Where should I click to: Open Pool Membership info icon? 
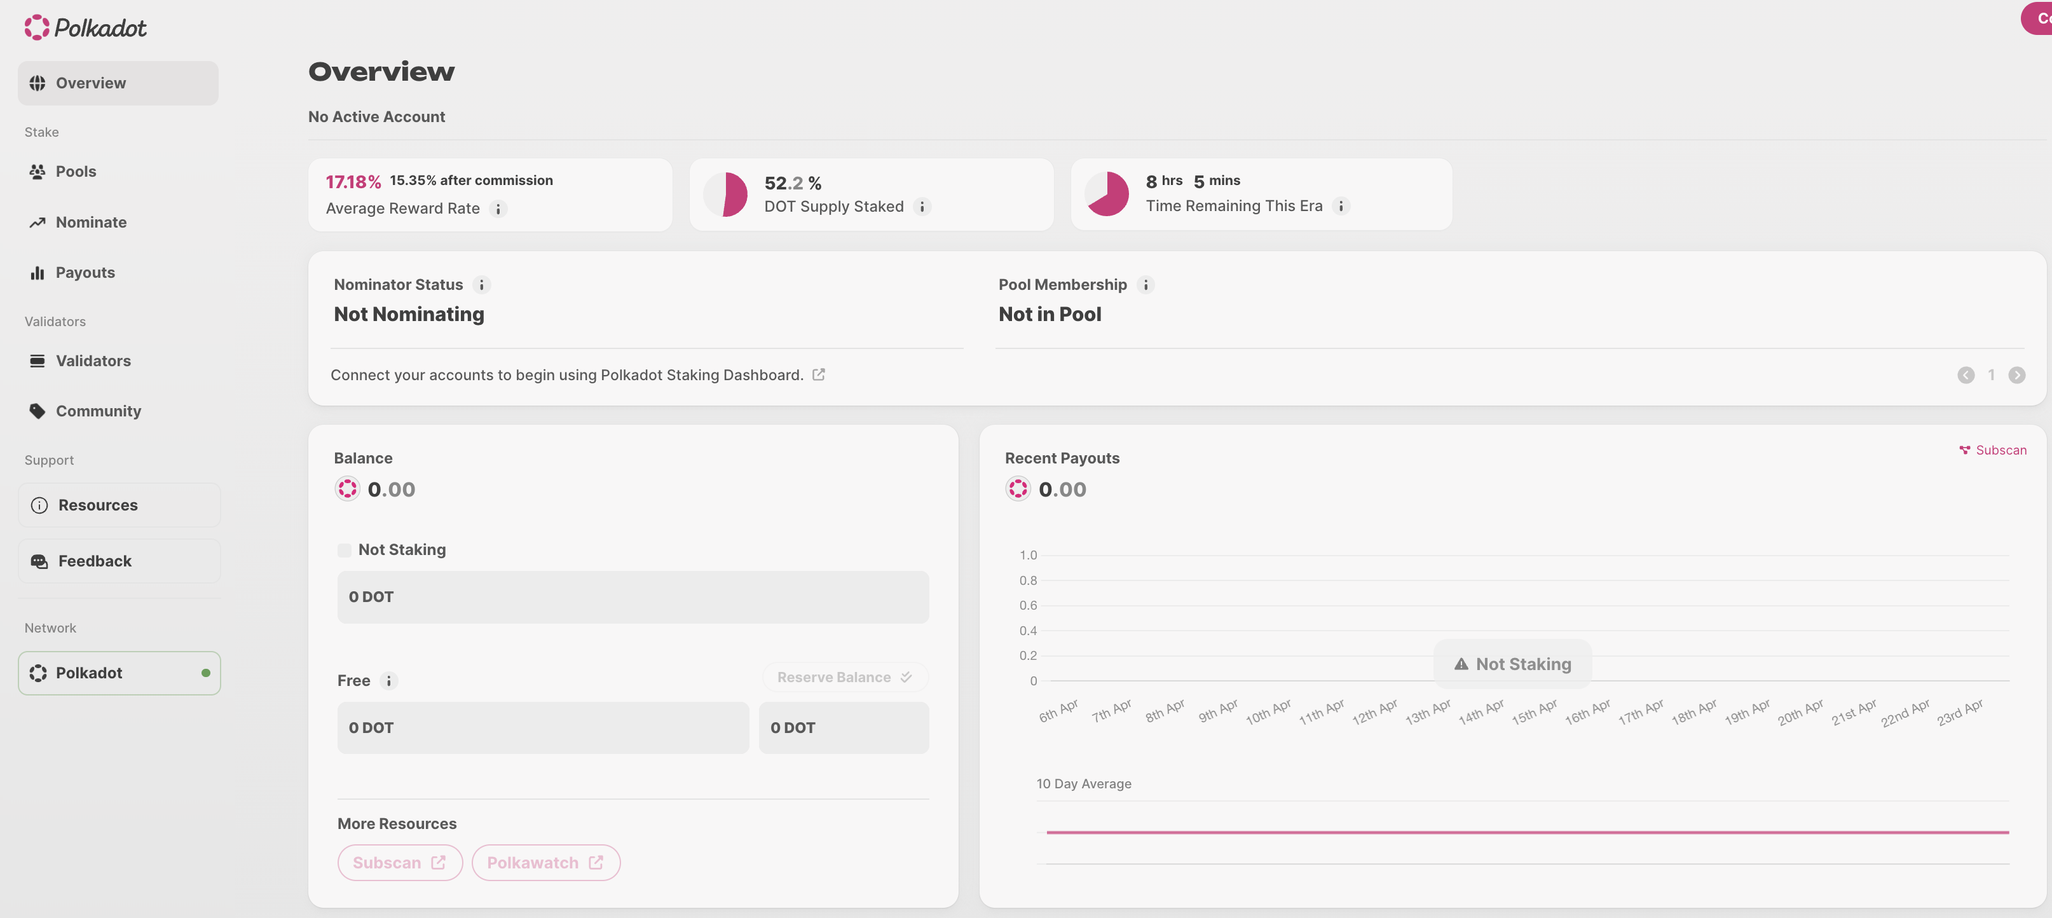pyautogui.click(x=1146, y=284)
